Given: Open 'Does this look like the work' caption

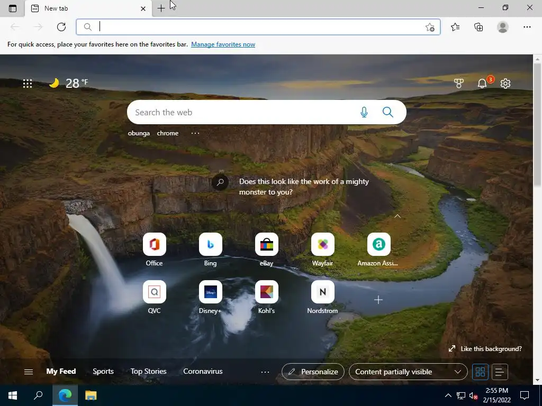Looking at the screenshot, I should 304,187.
